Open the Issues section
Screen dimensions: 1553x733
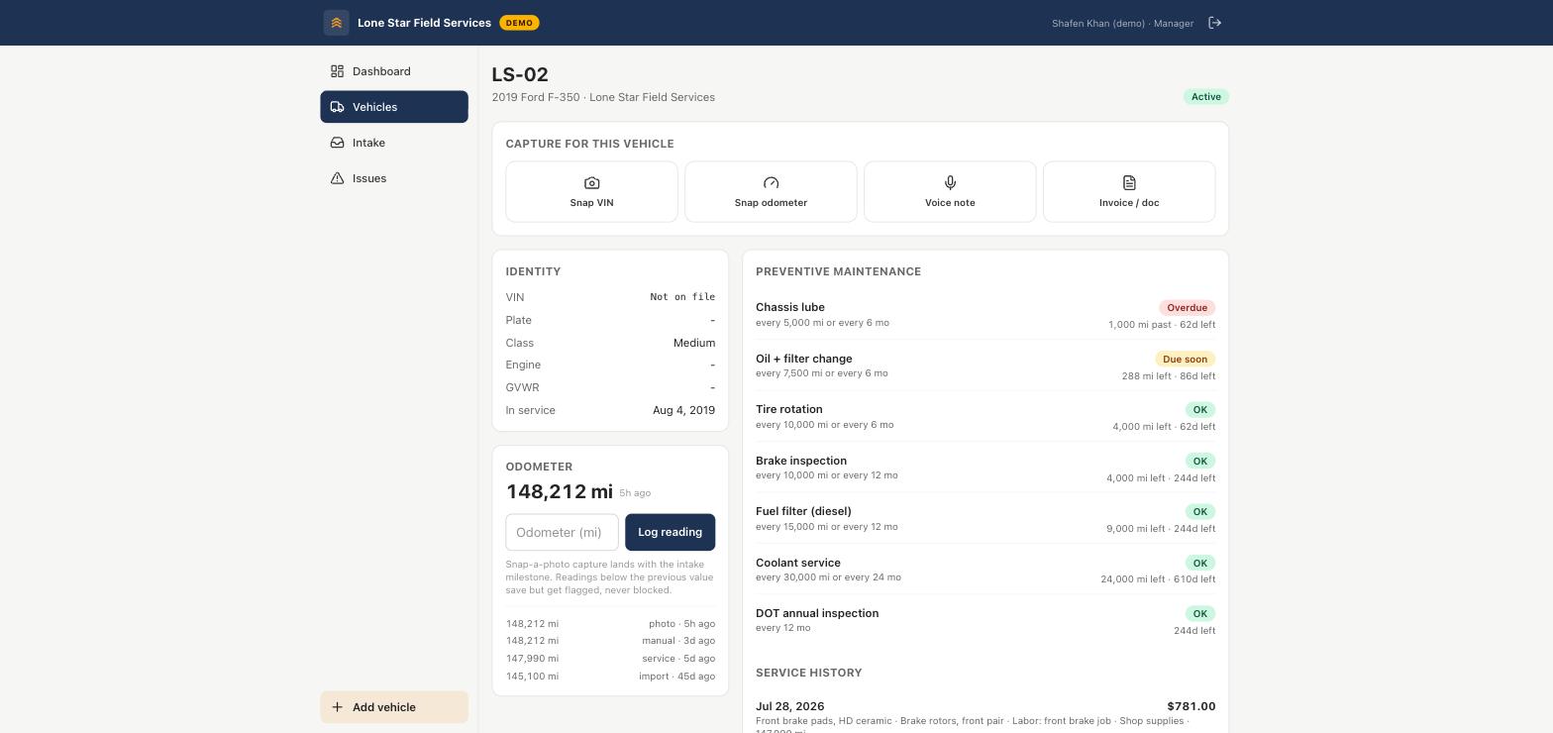pyautogui.click(x=394, y=178)
